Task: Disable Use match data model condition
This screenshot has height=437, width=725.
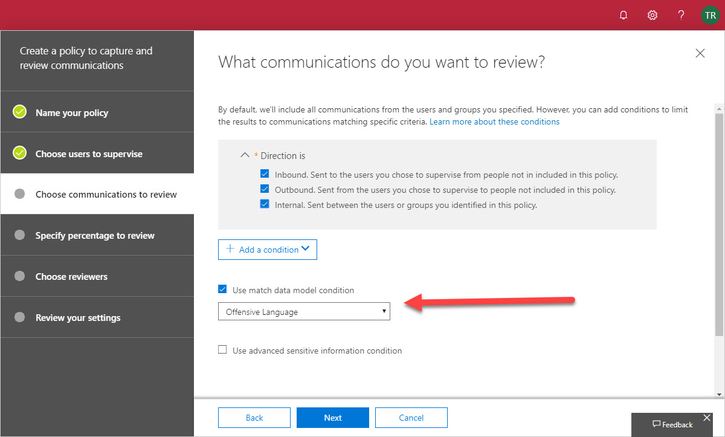Action: pos(222,290)
